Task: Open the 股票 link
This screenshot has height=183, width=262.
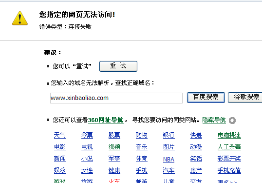Action: [x=114, y=135]
